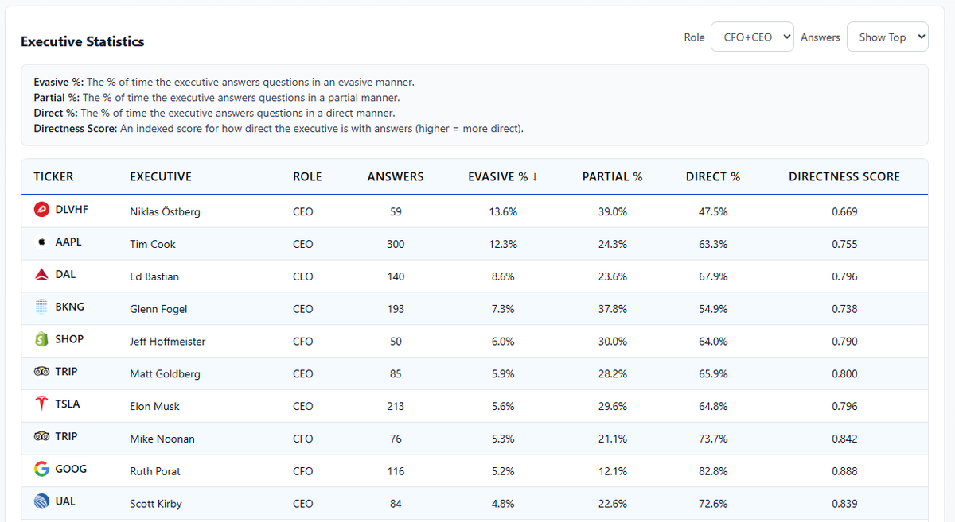Click the BKNG ticker text
The width and height of the screenshot is (955, 522).
(x=69, y=307)
